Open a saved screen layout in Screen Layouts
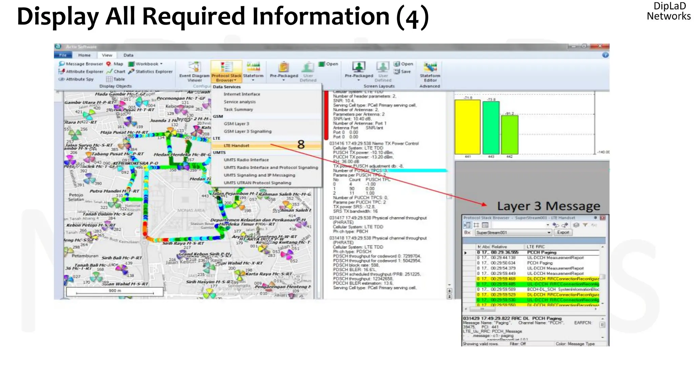The height and width of the screenshot is (390, 694). [x=403, y=64]
